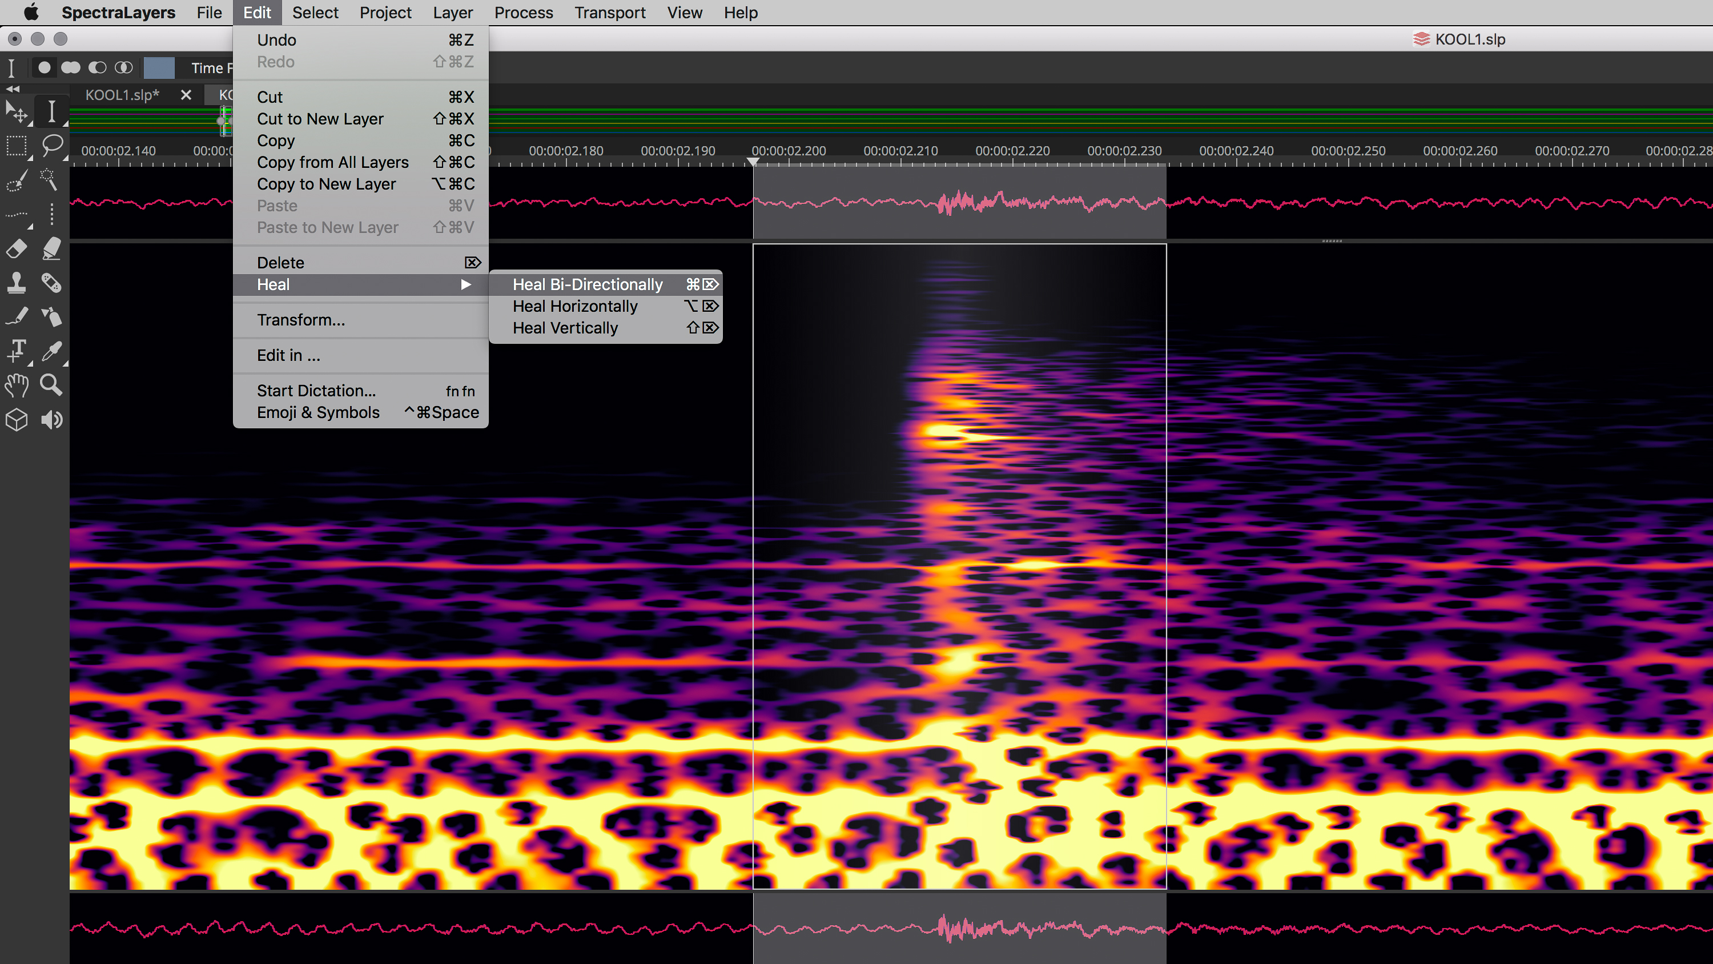Select the Rectangular Selection tool
Viewport: 1713px width, 964px height.
tap(17, 147)
